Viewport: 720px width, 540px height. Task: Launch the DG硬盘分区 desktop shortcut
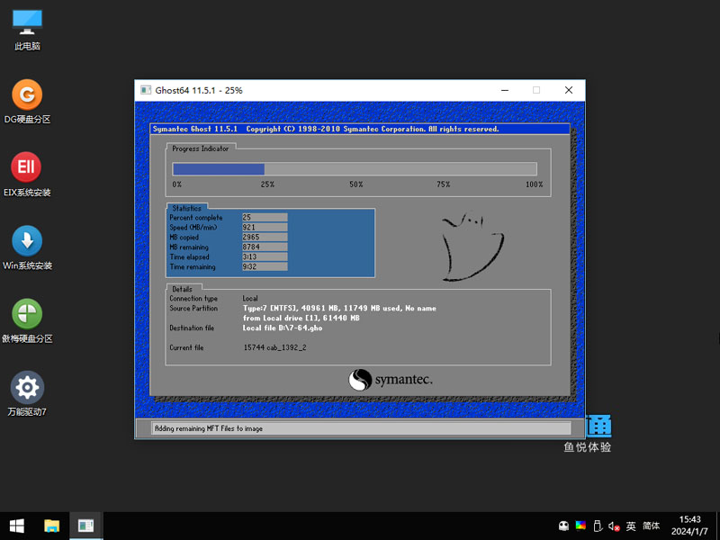tap(27, 102)
